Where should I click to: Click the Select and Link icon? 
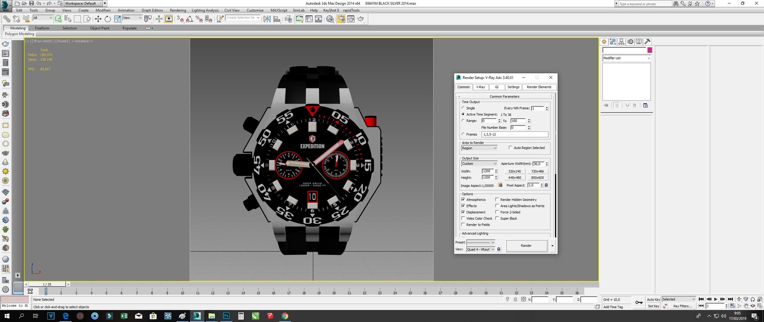point(7,19)
